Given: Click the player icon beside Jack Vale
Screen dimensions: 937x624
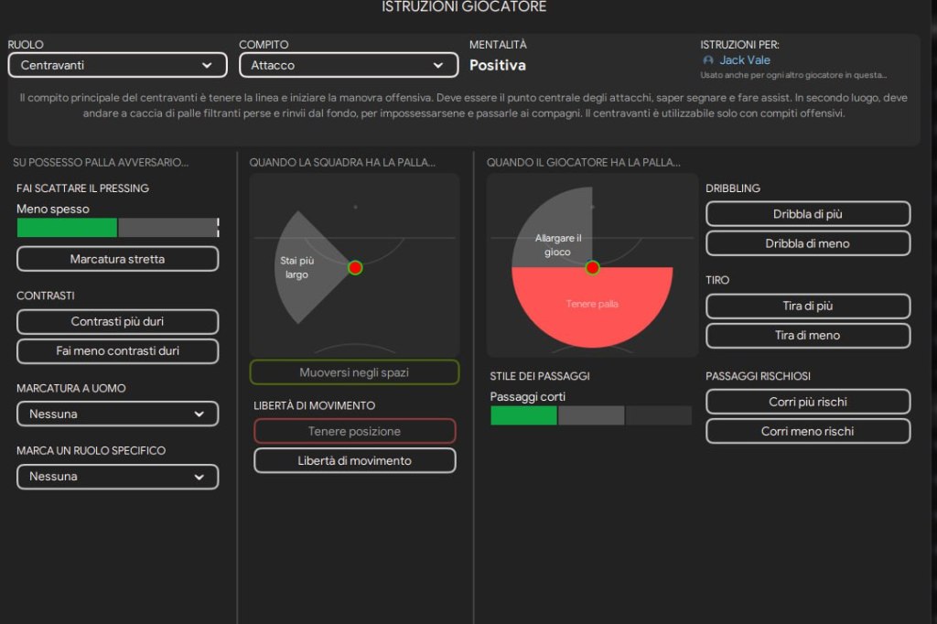Looking at the screenshot, I should pyautogui.click(x=708, y=60).
